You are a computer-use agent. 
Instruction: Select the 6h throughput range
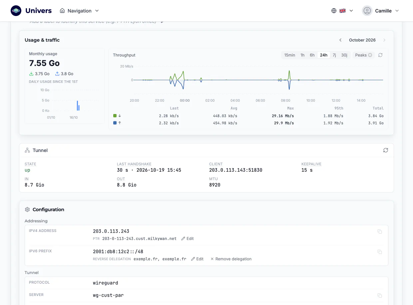point(312,55)
